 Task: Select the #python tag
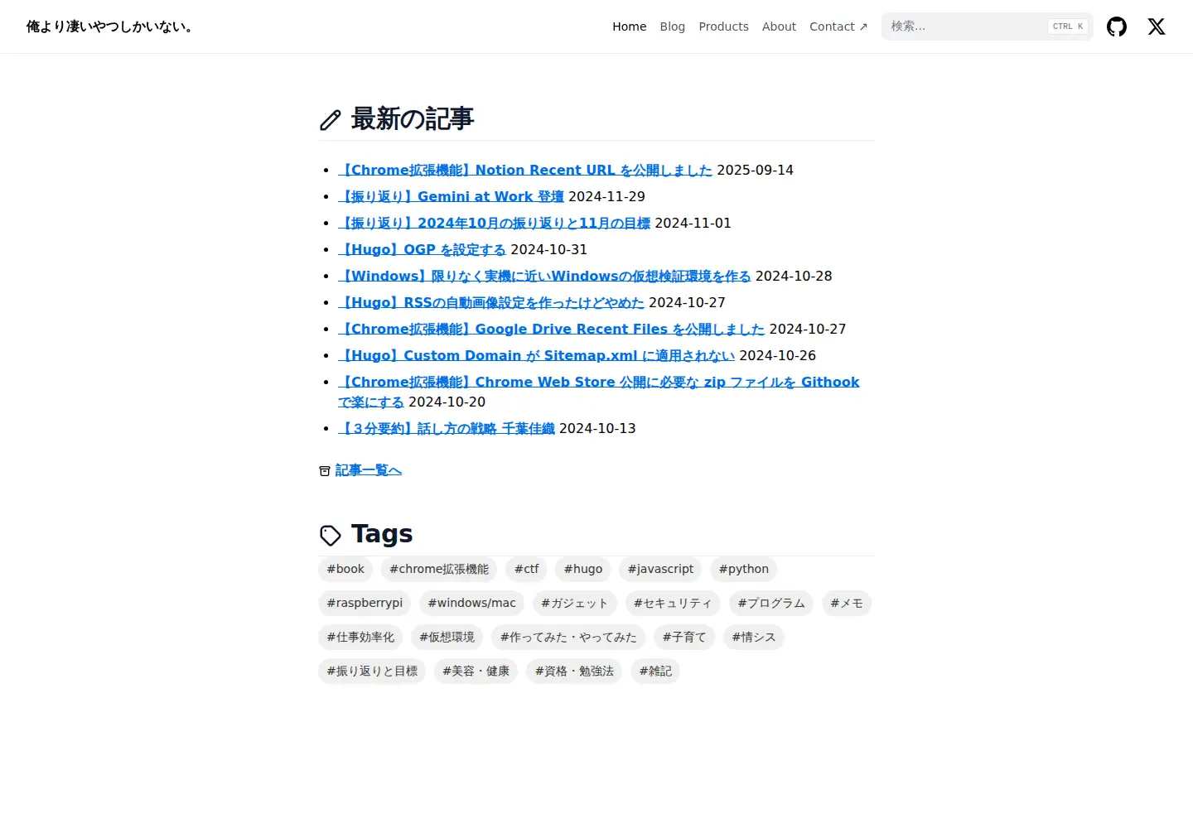click(744, 569)
